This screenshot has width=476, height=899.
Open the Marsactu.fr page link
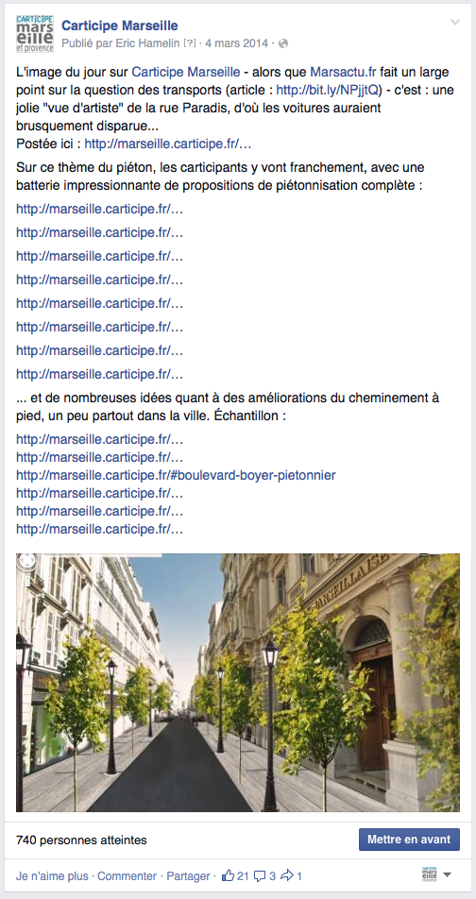point(344,72)
